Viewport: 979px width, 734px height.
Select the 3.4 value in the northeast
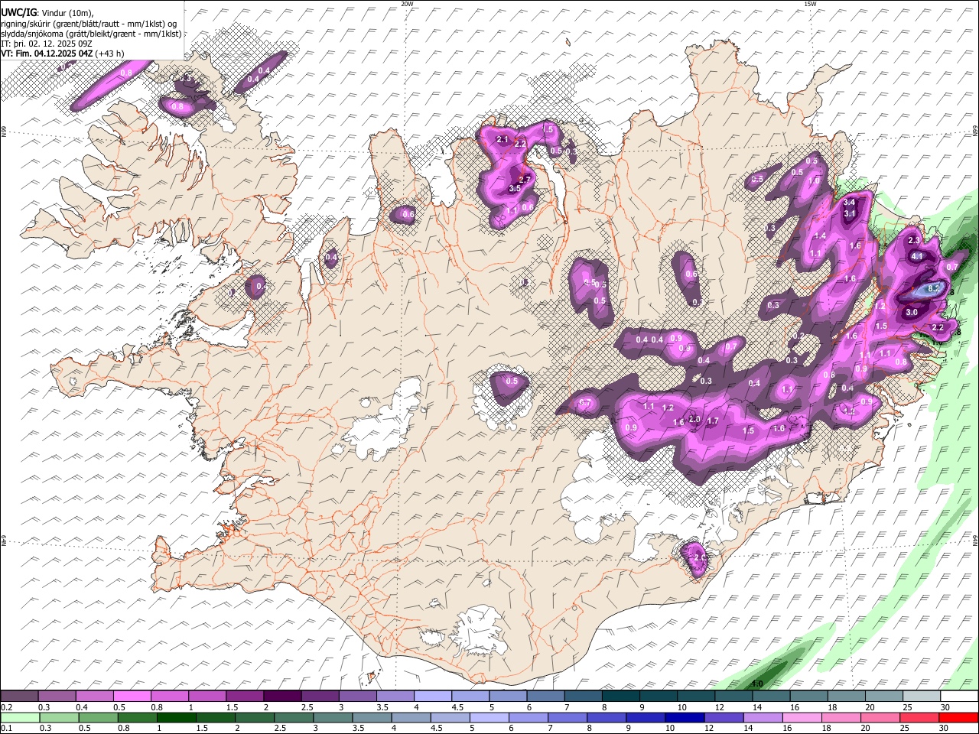[x=849, y=203]
